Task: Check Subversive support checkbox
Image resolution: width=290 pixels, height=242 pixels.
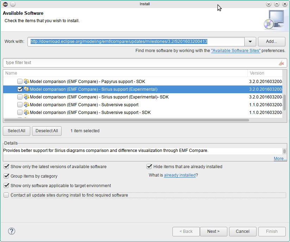Action: 20,105
